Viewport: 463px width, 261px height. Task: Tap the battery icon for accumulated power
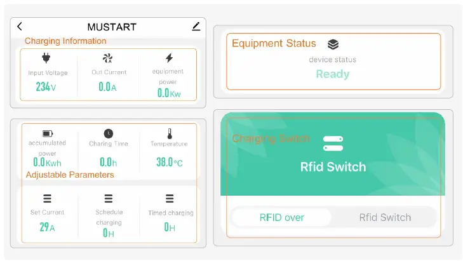(47, 134)
